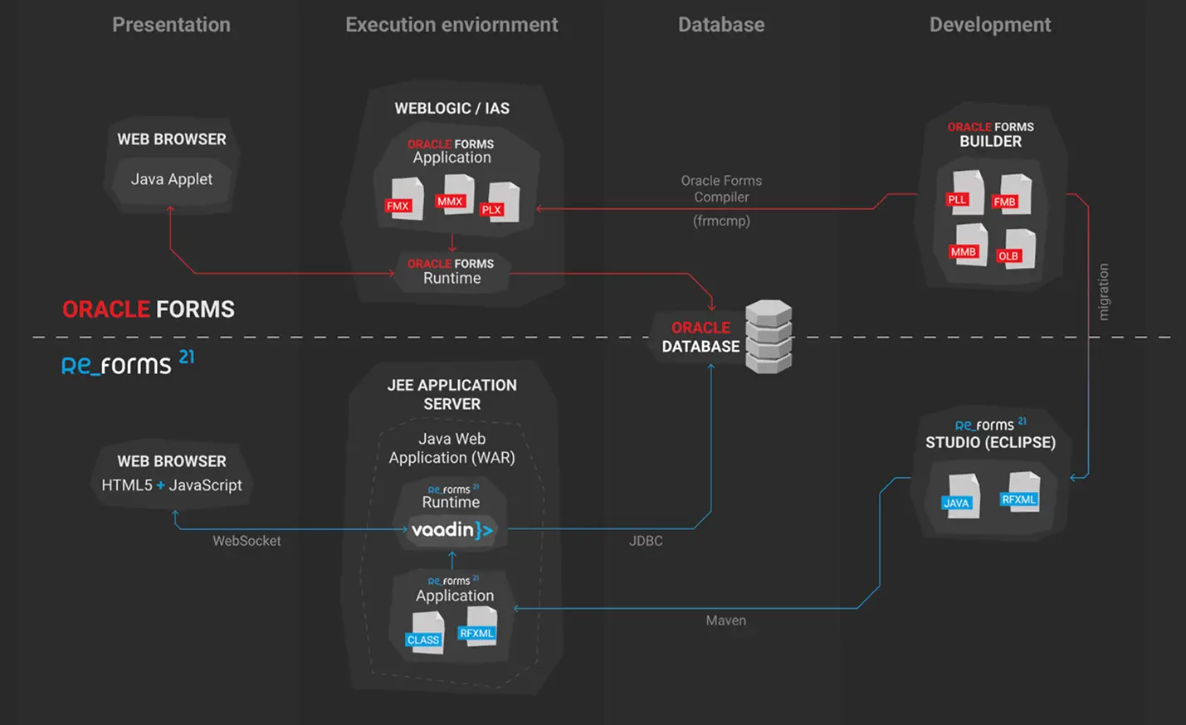
Task: Select the Development column header
Action: 989,25
